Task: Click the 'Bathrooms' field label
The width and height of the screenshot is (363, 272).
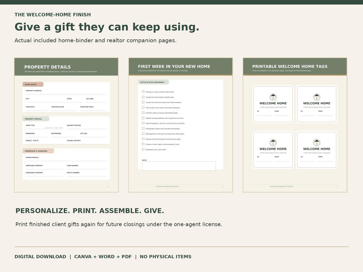Action: 56,134
